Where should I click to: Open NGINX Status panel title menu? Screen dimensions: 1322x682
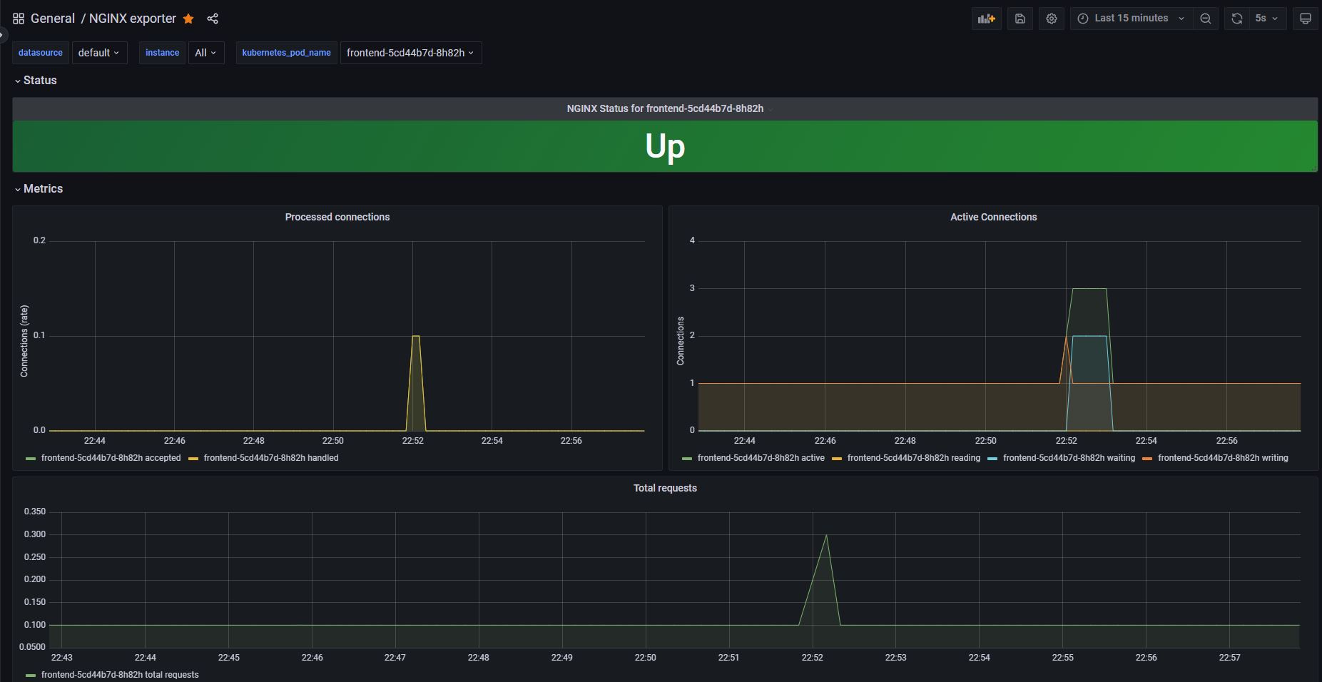click(x=665, y=108)
